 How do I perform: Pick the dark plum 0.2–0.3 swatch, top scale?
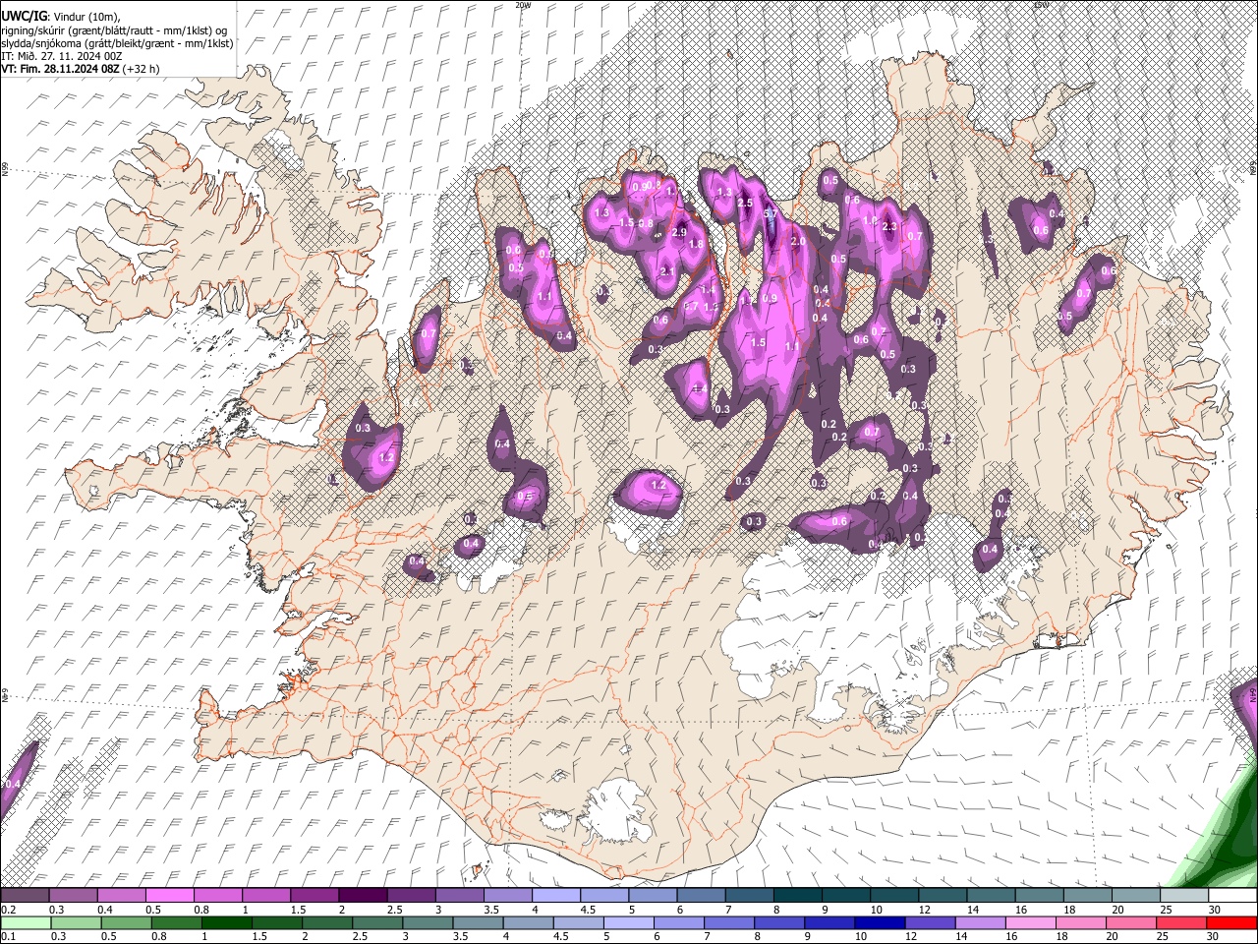point(25,895)
